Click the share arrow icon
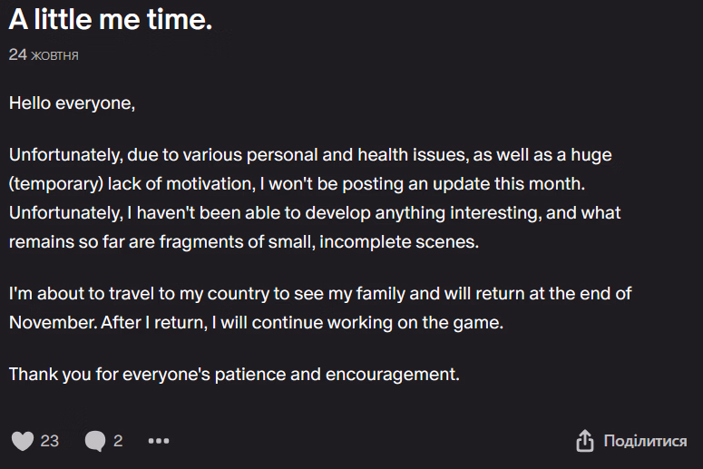 coord(585,441)
